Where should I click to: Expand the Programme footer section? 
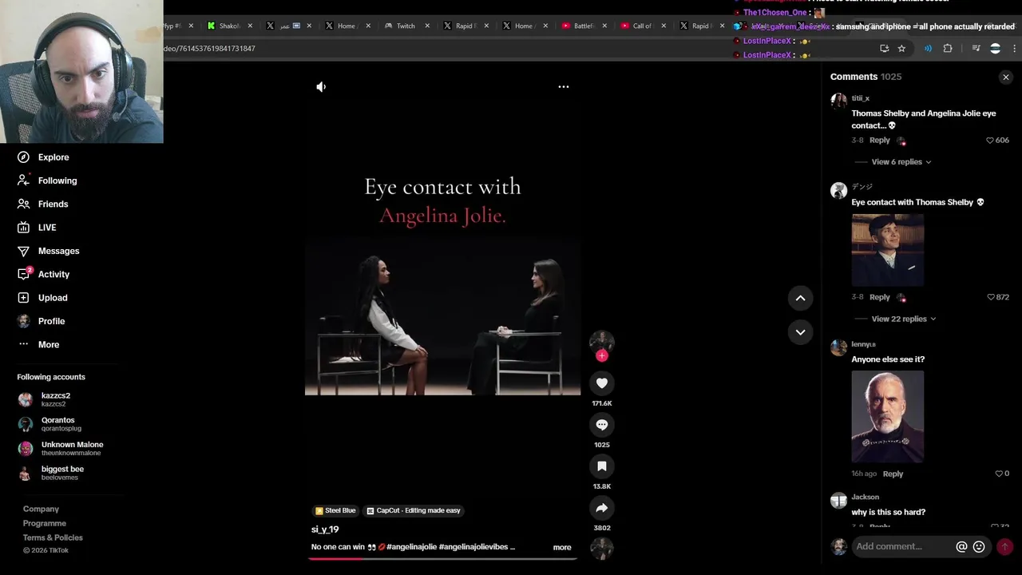[45, 523]
